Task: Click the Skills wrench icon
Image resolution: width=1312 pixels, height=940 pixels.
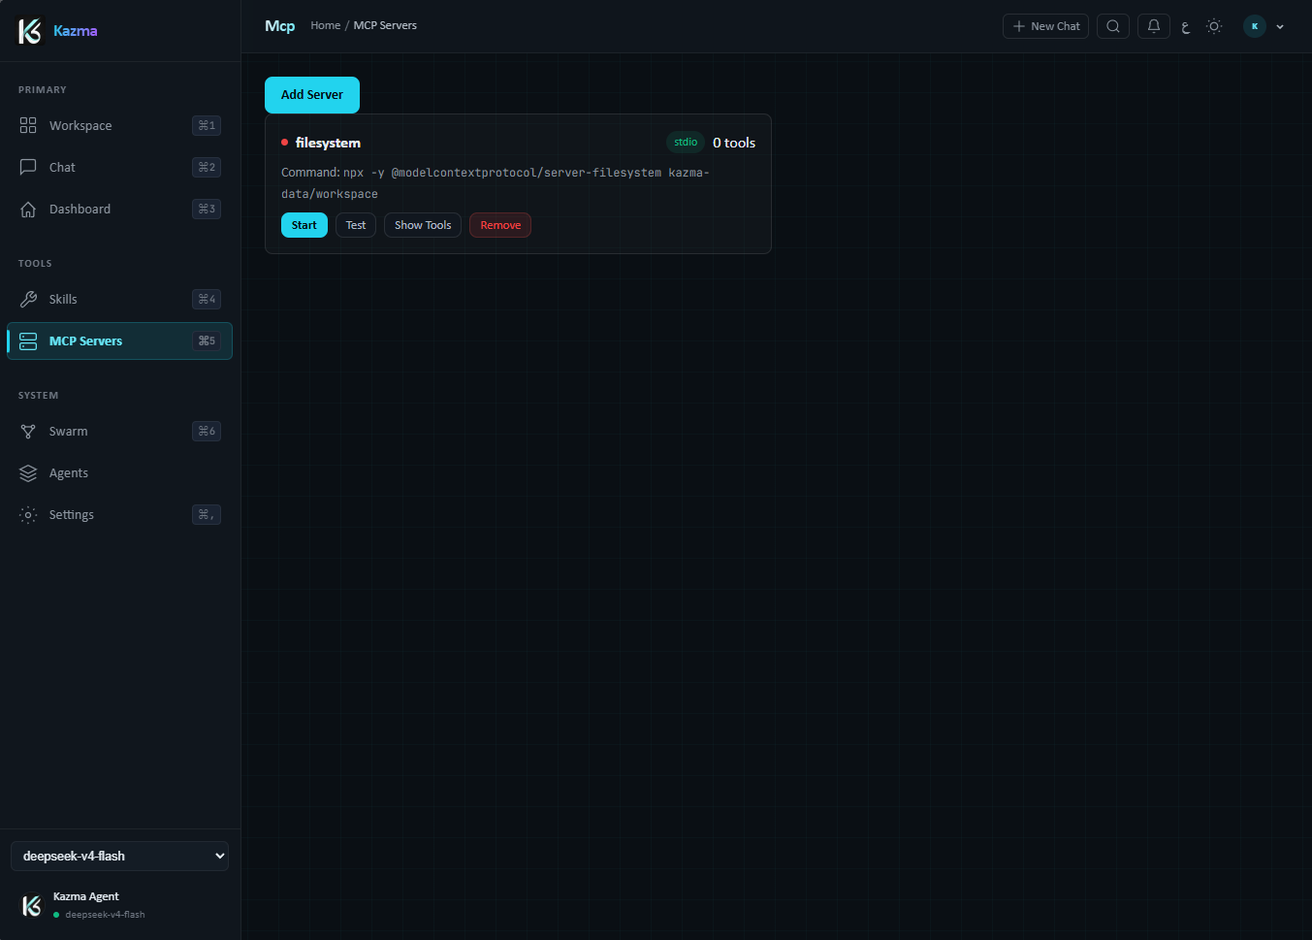Action: (28, 299)
